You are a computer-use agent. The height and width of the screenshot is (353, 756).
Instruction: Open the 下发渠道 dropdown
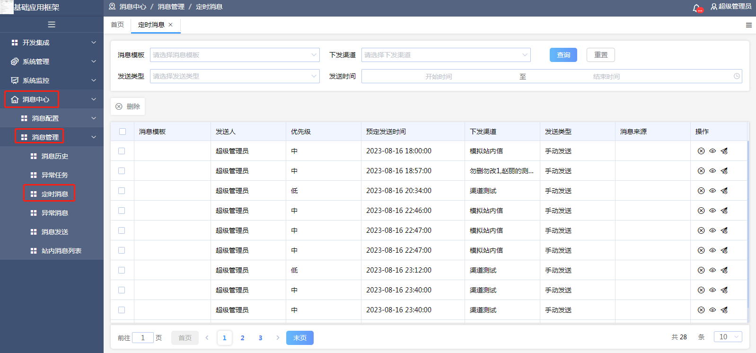coord(446,55)
